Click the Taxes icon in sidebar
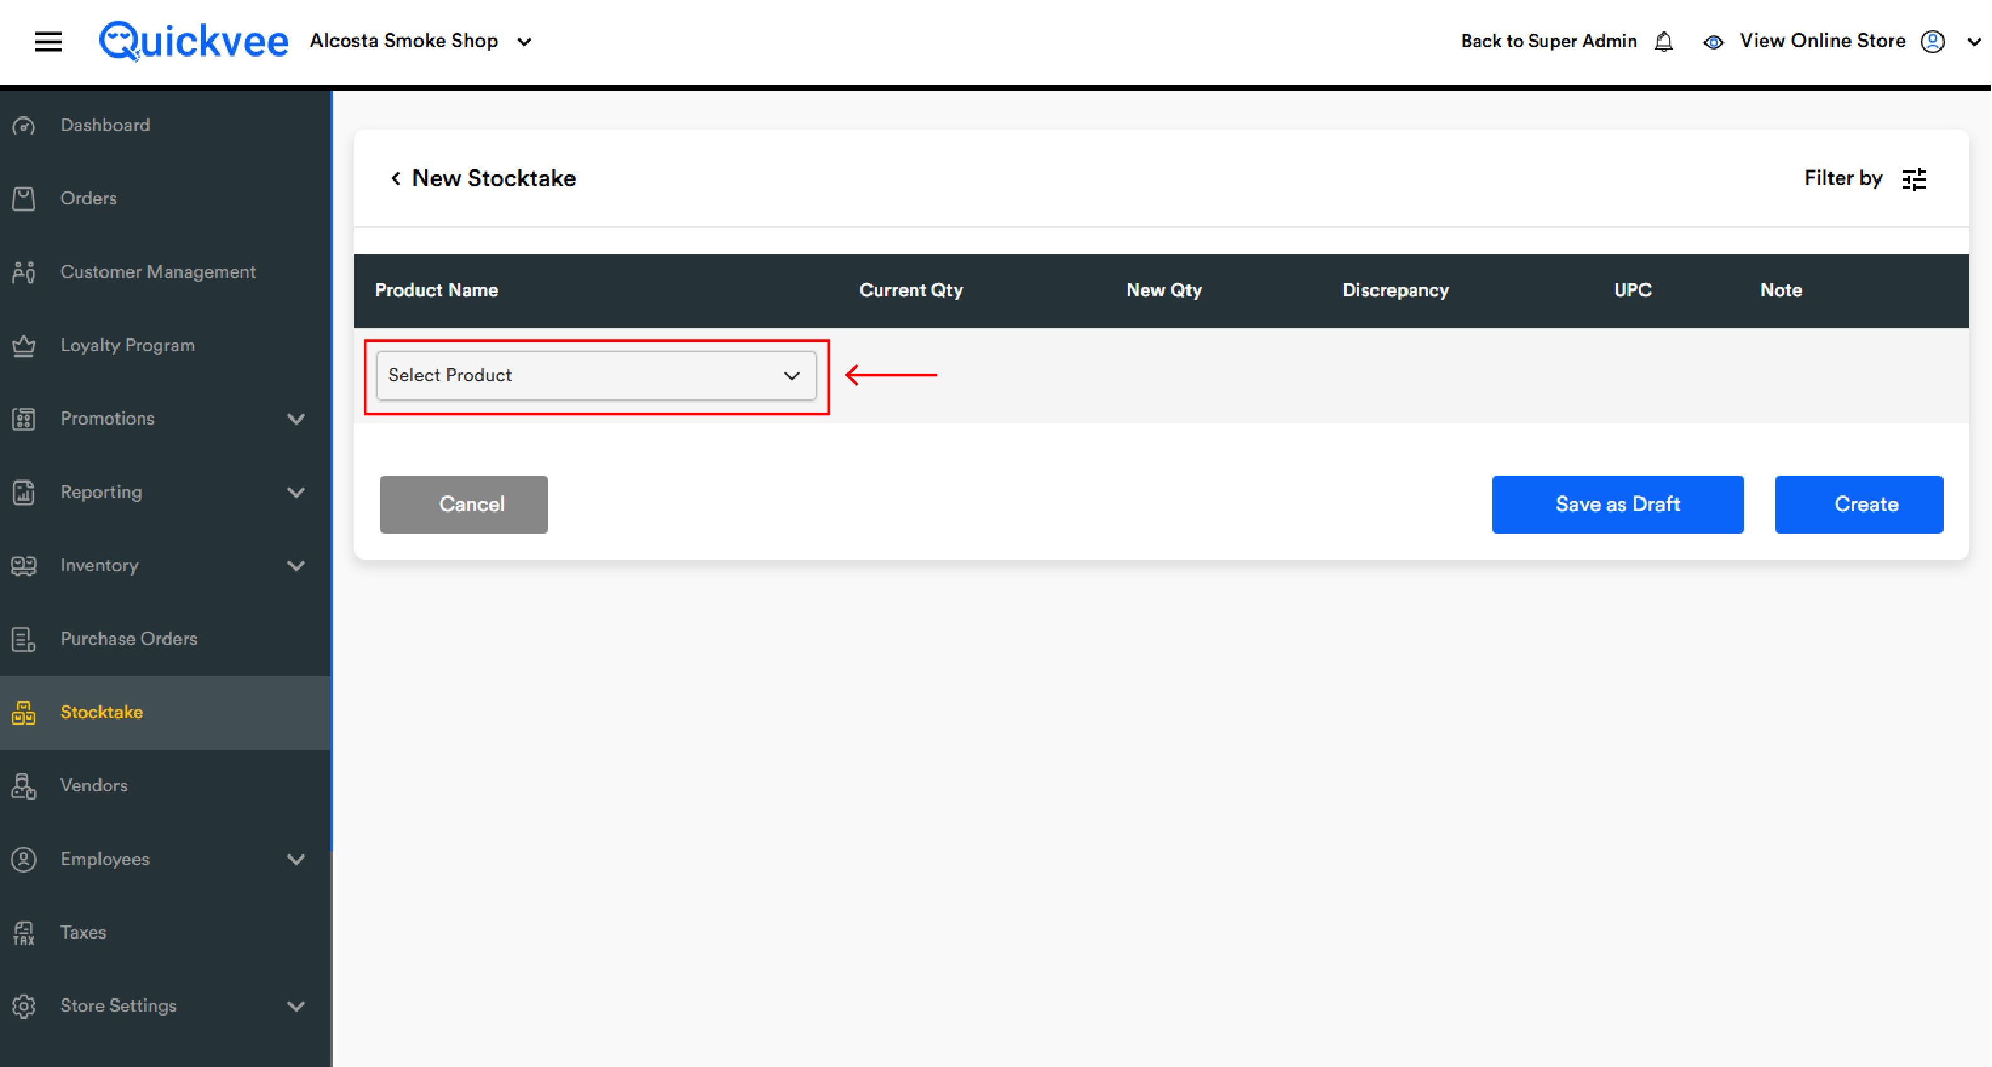The image size is (1992, 1067). tap(24, 933)
